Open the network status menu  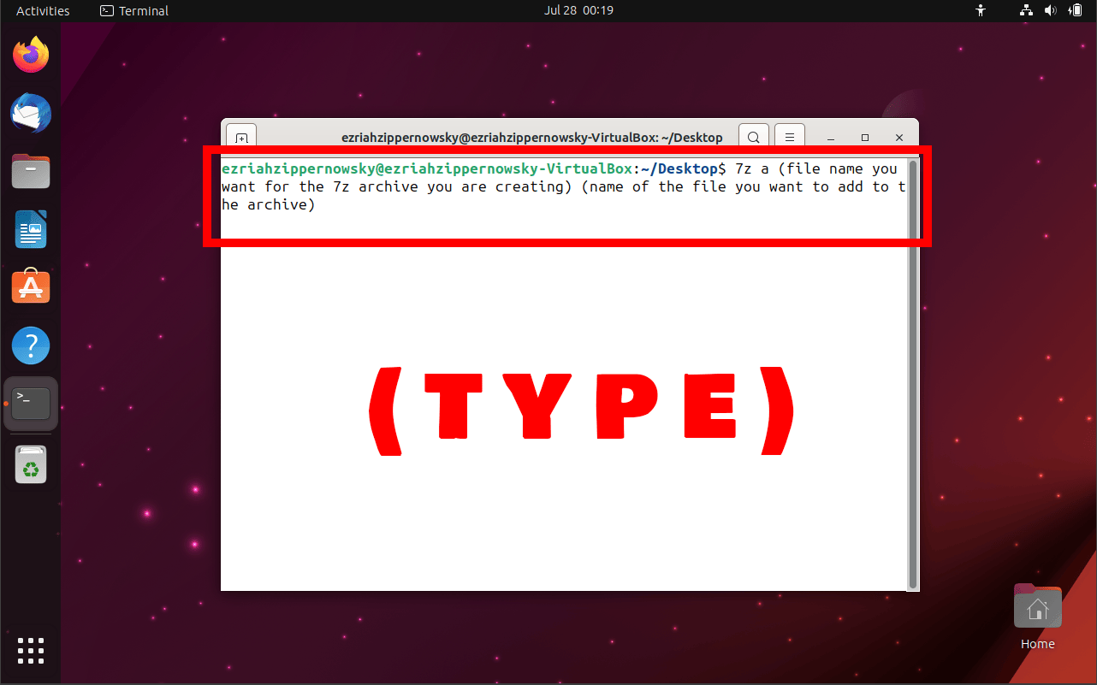tap(1026, 10)
